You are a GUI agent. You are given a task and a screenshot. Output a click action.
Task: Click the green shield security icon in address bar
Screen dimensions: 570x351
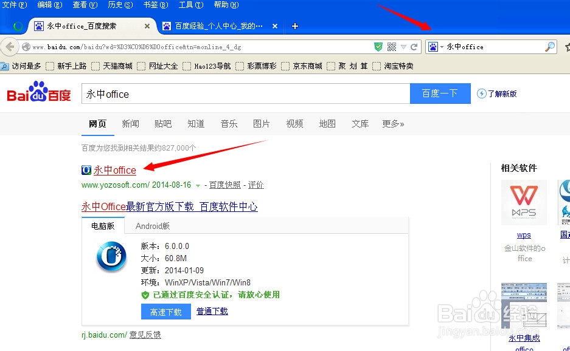pos(378,47)
